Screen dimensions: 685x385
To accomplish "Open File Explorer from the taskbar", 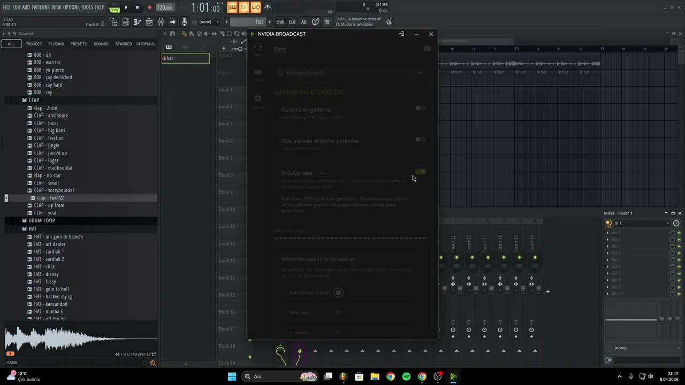I will point(375,376).
